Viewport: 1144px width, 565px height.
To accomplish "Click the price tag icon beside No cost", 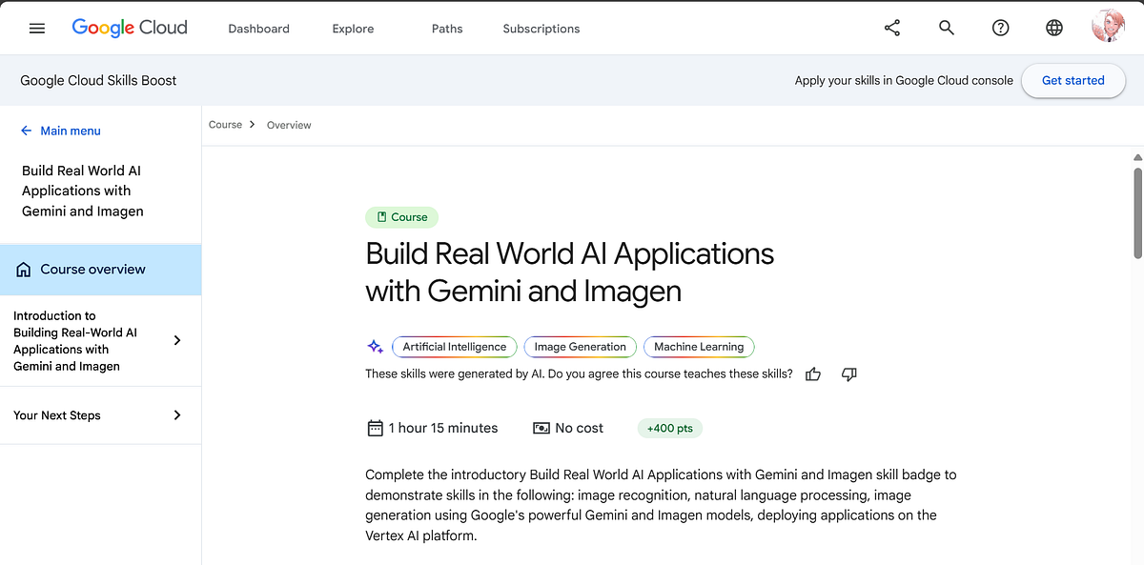I will click(x=541, y=428).
